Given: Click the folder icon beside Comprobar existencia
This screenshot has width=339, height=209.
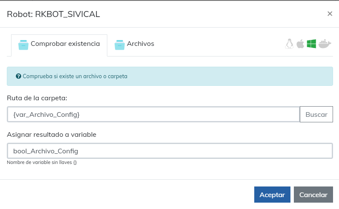Looking at the screenshot, I should [23, 44].
